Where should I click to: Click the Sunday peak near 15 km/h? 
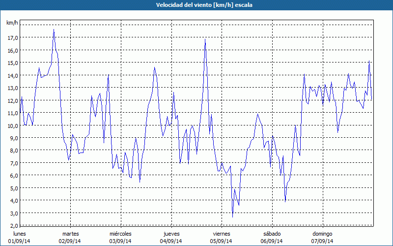point(369,61)
